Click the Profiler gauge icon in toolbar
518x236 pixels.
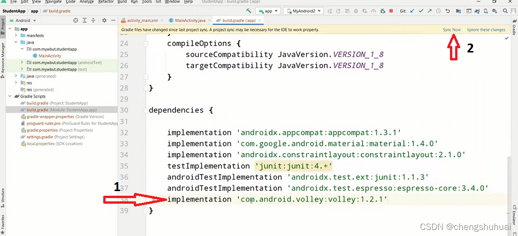pyautogui.click(x=373, y=11)
